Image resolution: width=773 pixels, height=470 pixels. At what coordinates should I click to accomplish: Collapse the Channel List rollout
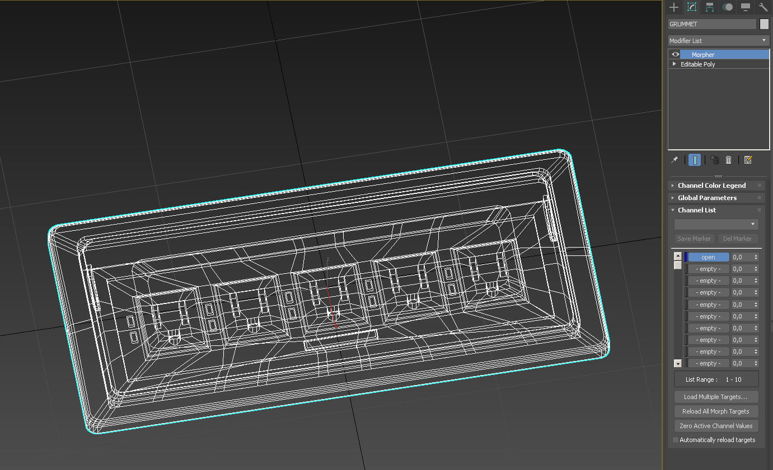tap(716, 210)
